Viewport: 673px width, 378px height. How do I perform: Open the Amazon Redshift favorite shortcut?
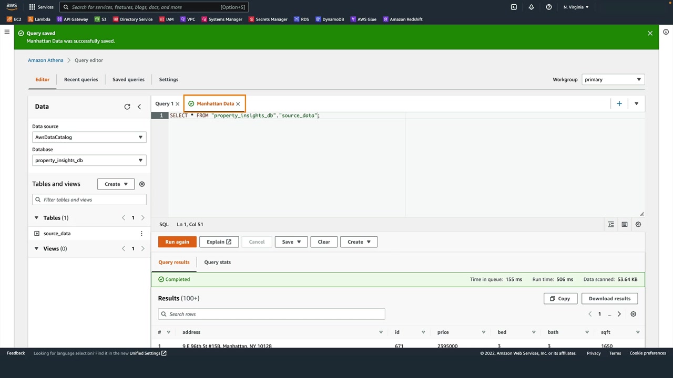click(x=403, y=19)
